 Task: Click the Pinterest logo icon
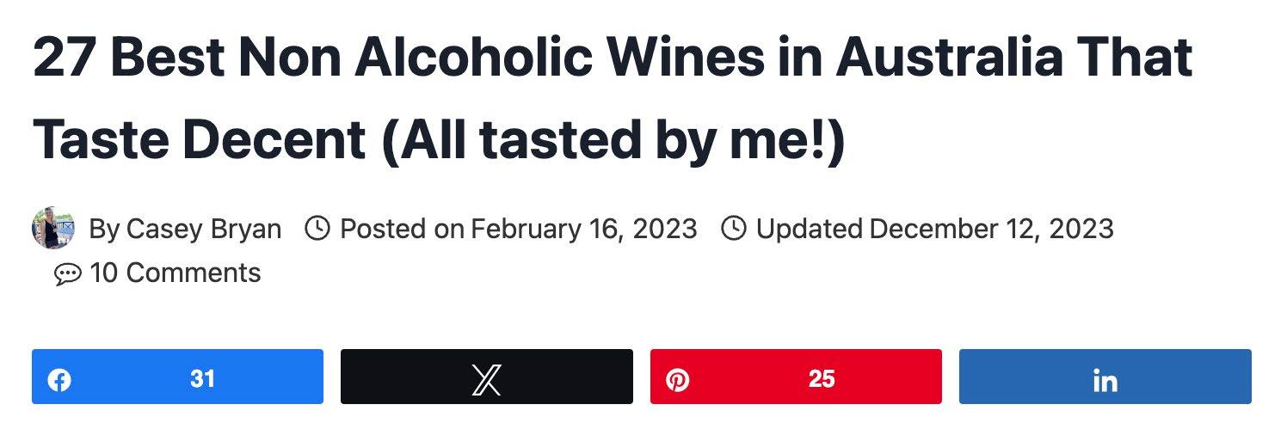[678, 379]
